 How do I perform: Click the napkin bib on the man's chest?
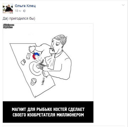tap(50, 61)
